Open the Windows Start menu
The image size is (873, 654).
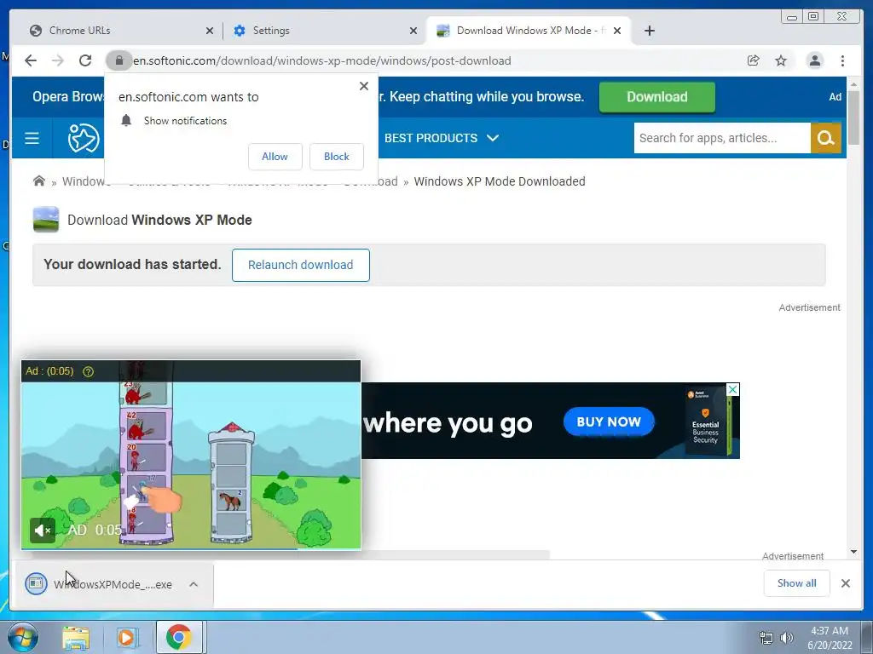22,637
